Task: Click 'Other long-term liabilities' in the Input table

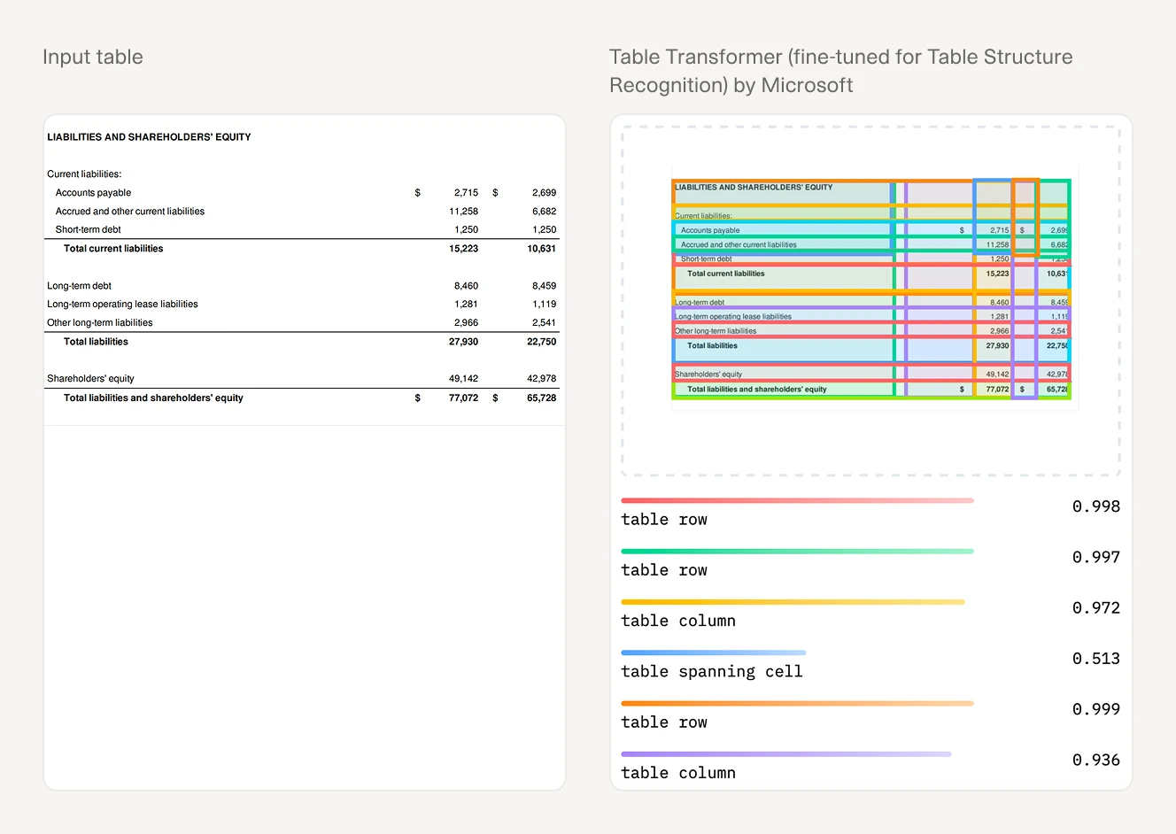Action: (x=100, y=322)
